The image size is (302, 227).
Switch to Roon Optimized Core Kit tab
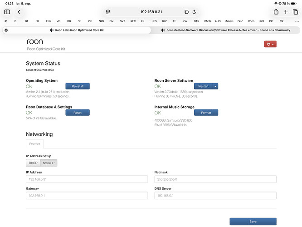point(77,30)
